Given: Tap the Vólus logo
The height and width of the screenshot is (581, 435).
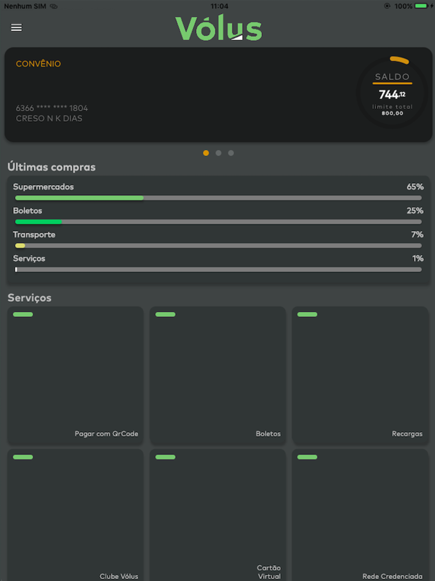Looking at the screenshot, I should (218, 28).
